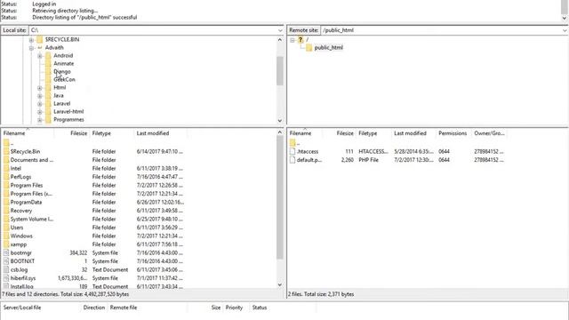This screenshot has width=569, height=320.
Task: Expand the Html folder node
Action: [40, 87]
